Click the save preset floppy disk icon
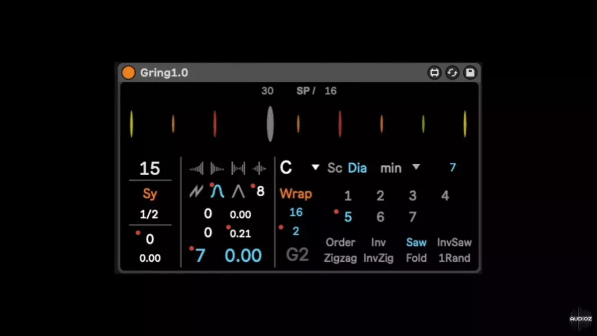 tap(470, 73)
